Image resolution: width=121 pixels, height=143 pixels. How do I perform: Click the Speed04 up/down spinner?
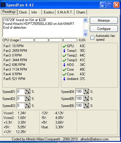86,91
